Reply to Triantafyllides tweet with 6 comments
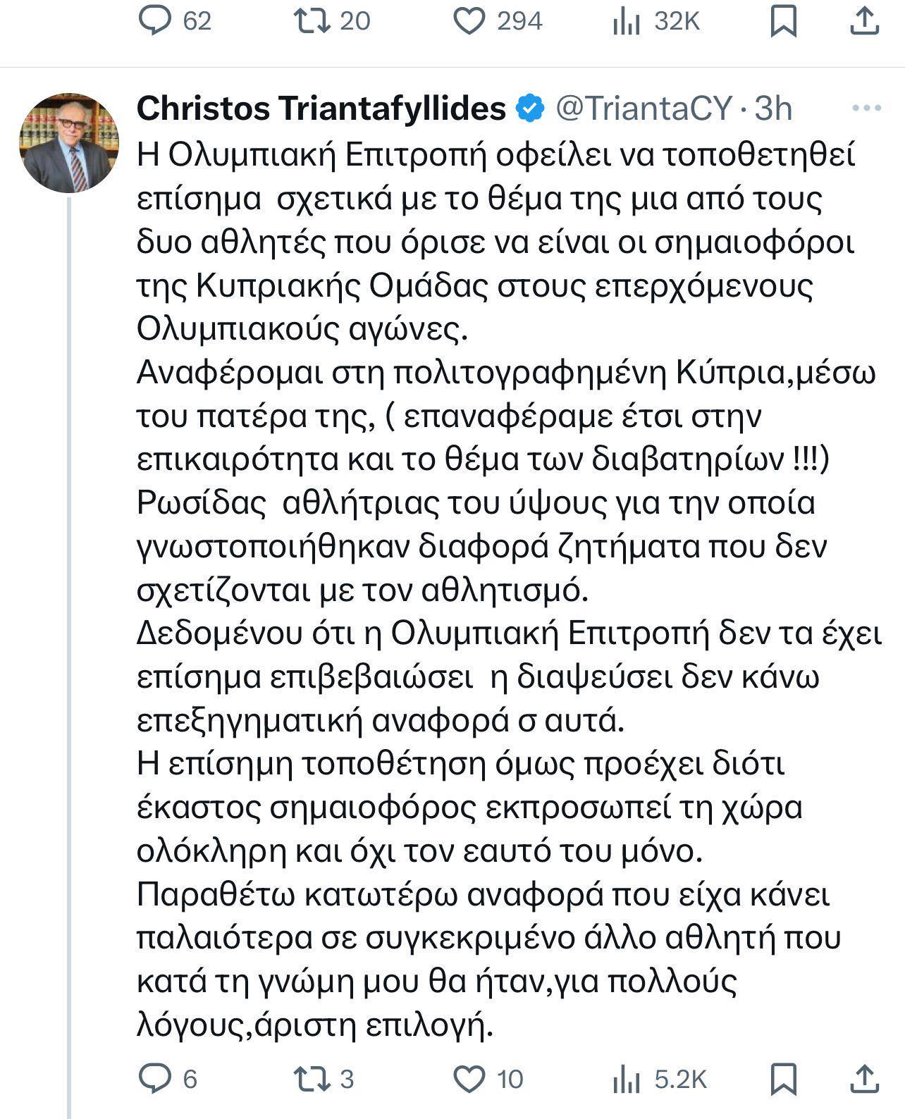 154,1079
